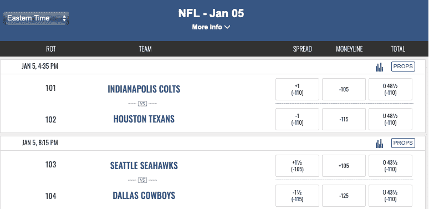Choose Over 48½ total for Colts game
The width and height of the screenshot is (429, 209).
coord(390,89)
